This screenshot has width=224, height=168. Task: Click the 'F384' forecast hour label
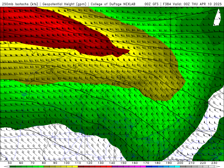point(167,4)
